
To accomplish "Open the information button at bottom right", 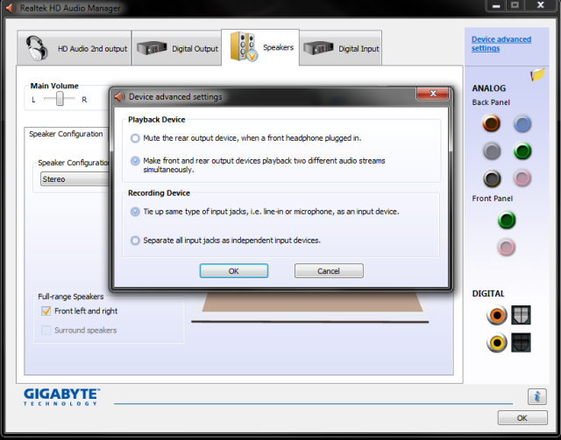I will click(536, 396).
